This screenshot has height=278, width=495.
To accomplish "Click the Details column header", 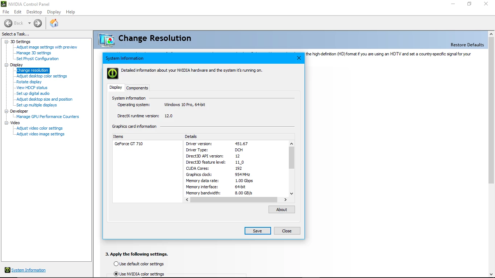I will click(x=239, y=136).
